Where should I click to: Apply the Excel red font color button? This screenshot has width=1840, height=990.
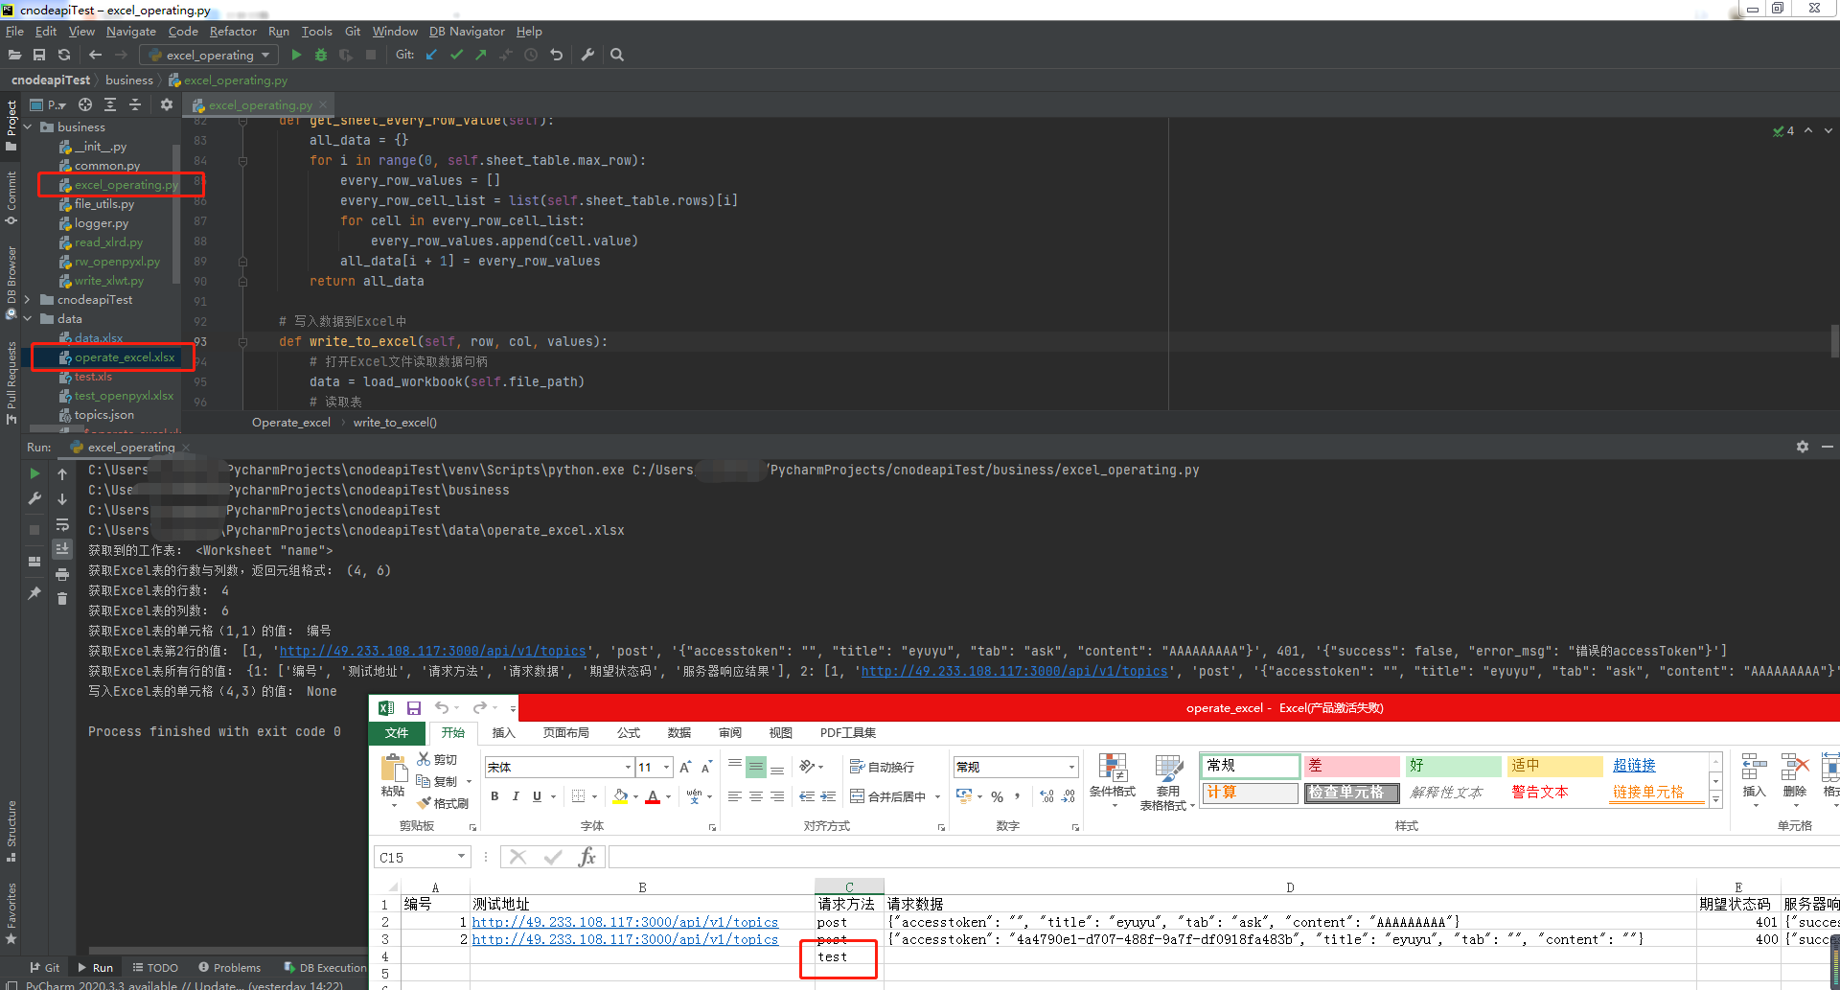coord(653,796)
